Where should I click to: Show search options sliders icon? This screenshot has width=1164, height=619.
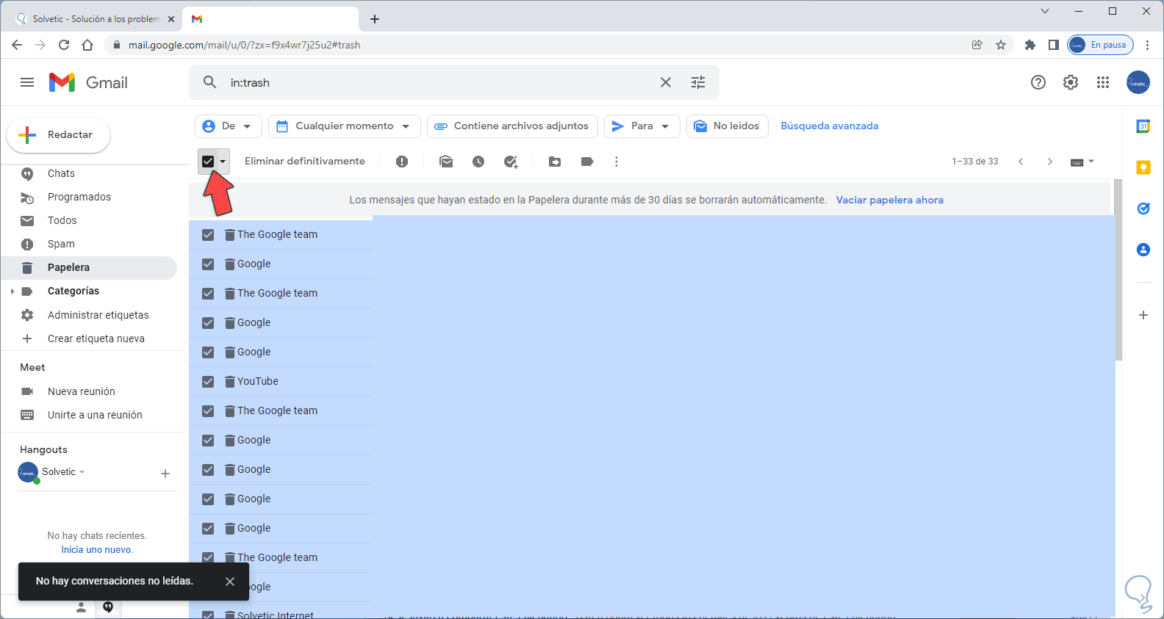click(x=698, y=82)
